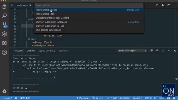This screenshot has height=100, width=178.
Task: Choose Indent Using Tabs
Action: (x=89, y=14)
